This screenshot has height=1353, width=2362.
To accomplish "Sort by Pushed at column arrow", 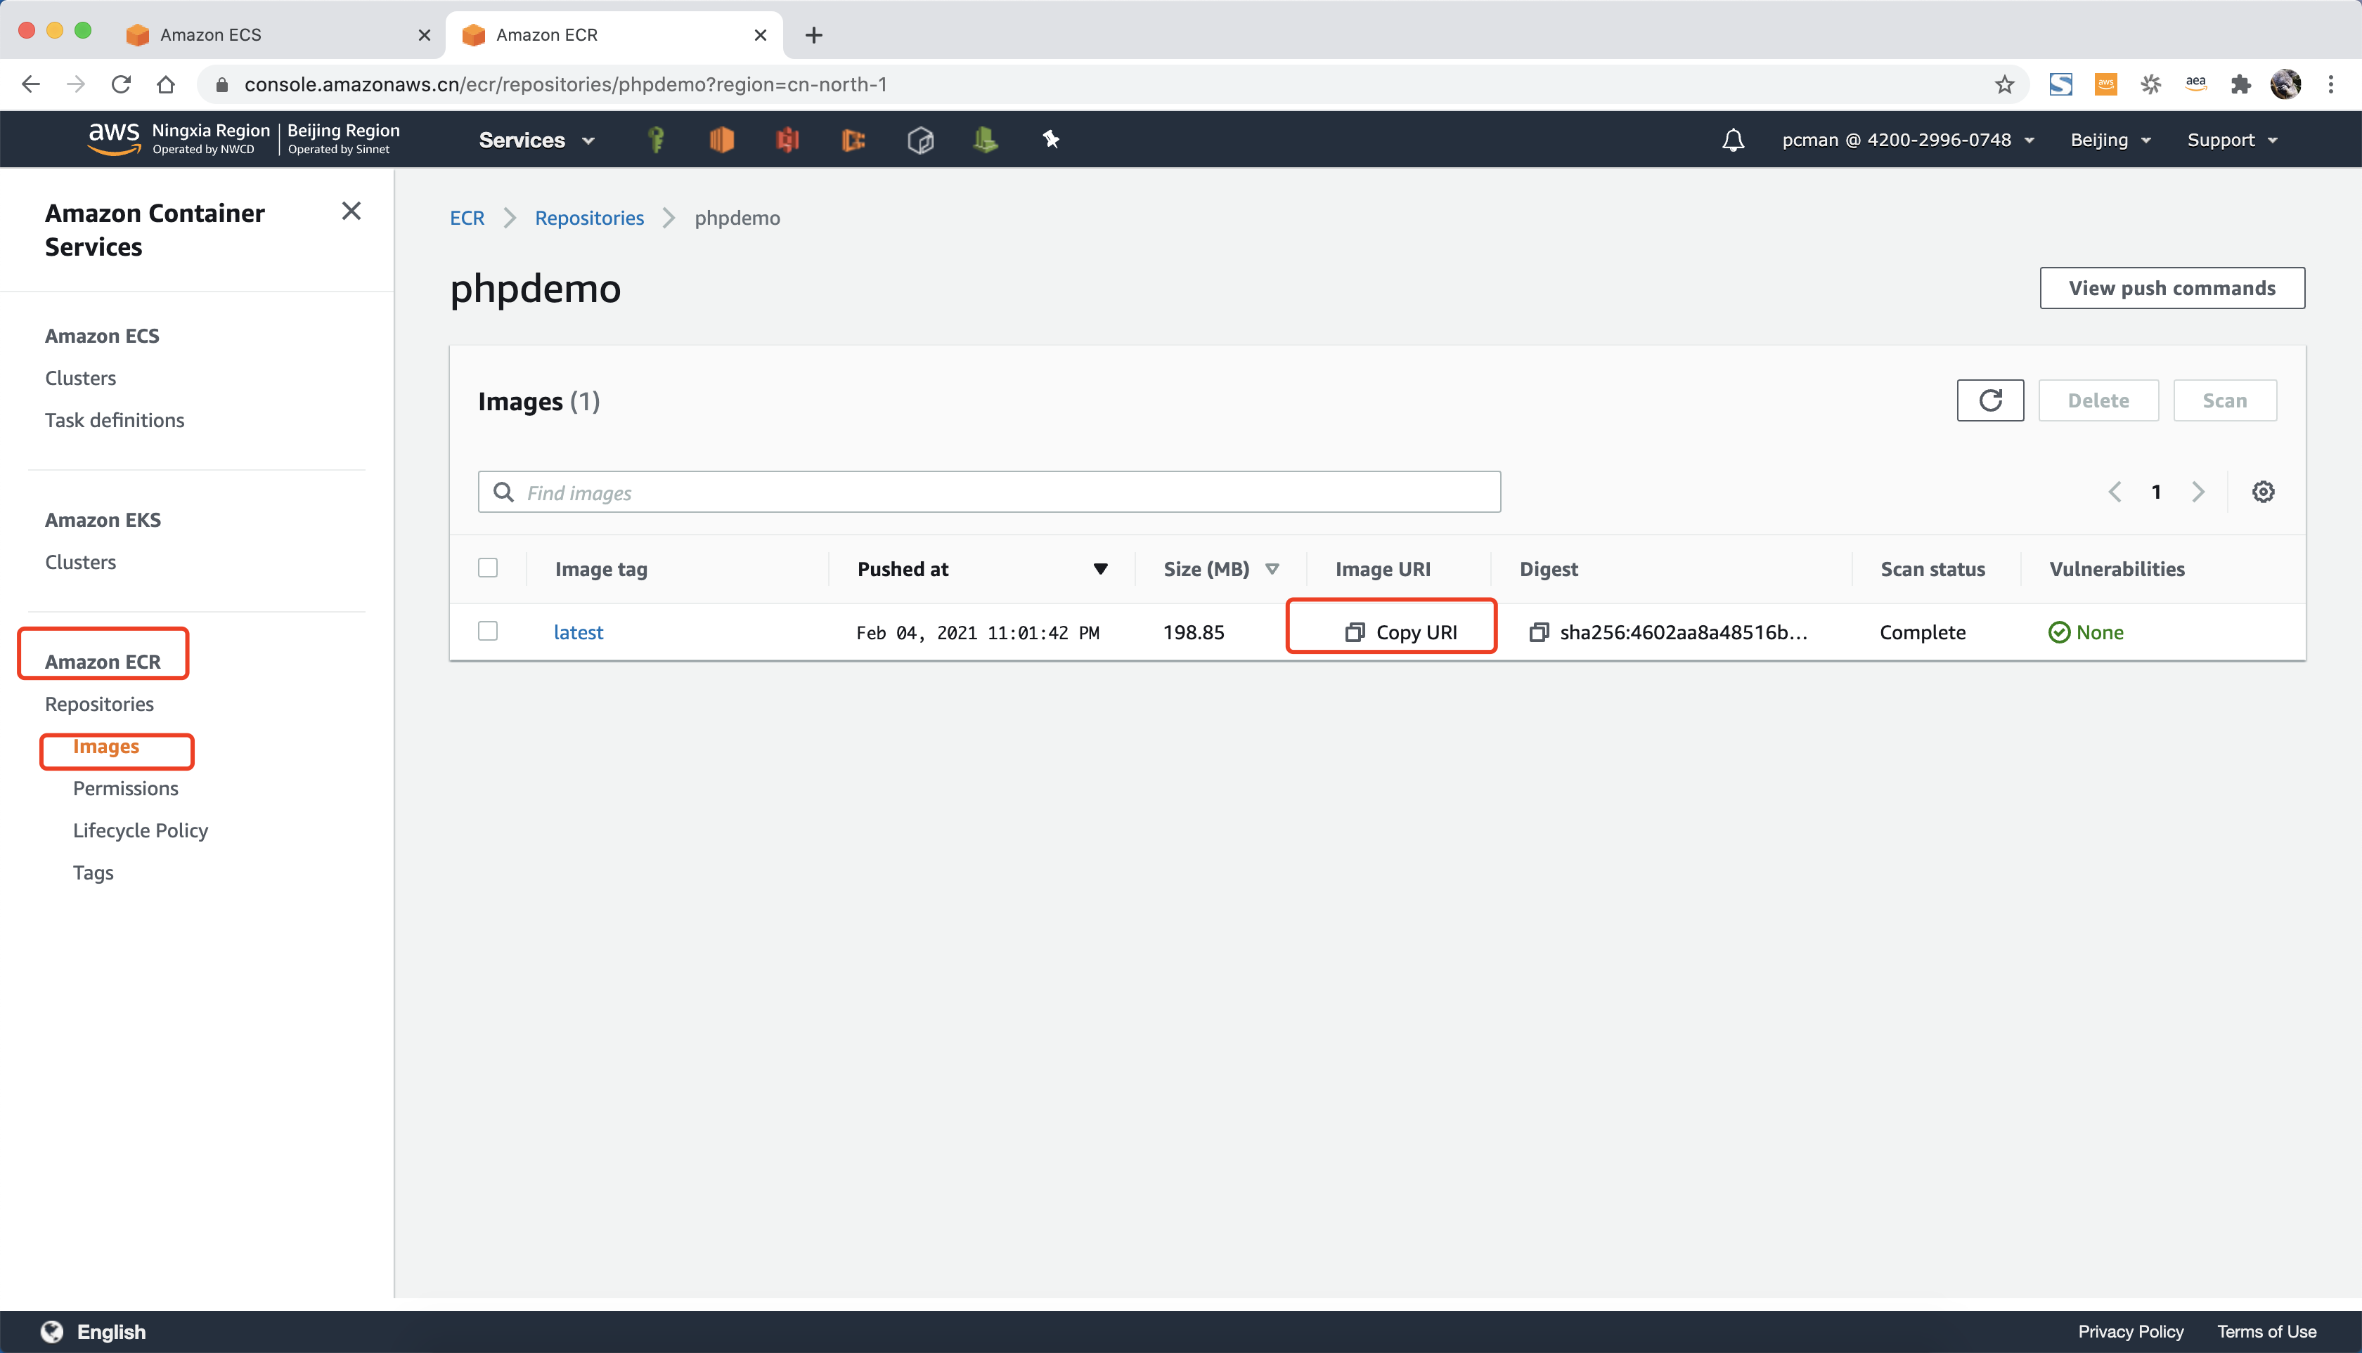I will (1100, 569).
